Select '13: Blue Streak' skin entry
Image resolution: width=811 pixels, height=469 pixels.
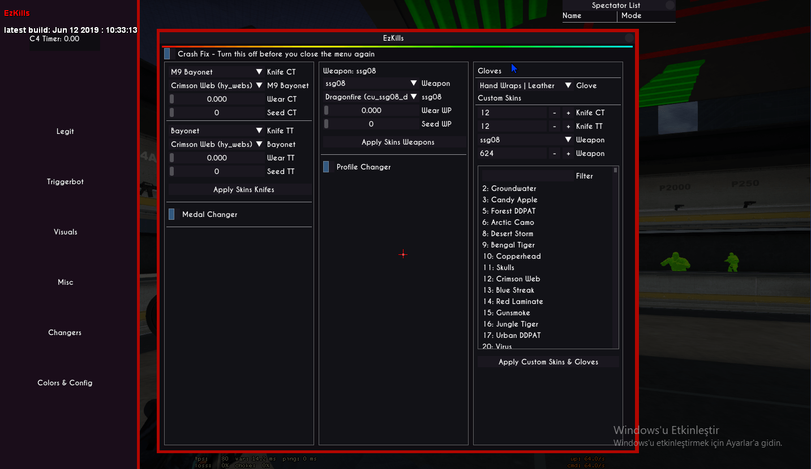[509, 290]
